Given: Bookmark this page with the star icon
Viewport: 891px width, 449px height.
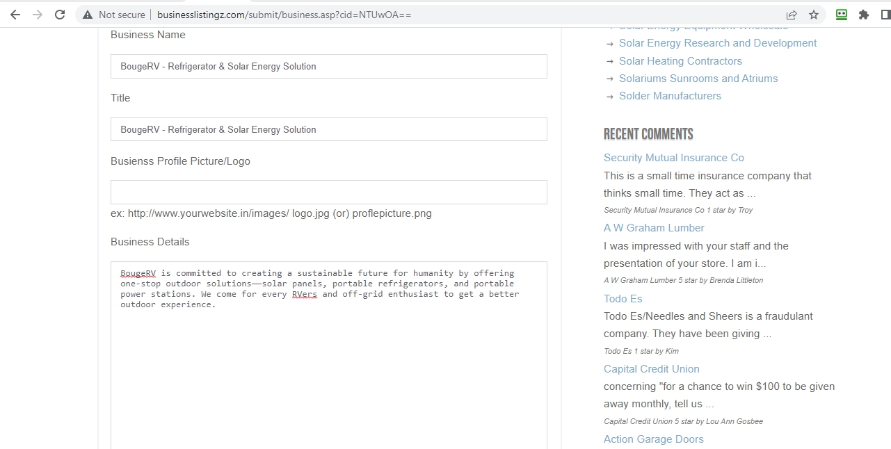Looking at the screenshot, I should point(814,15).
